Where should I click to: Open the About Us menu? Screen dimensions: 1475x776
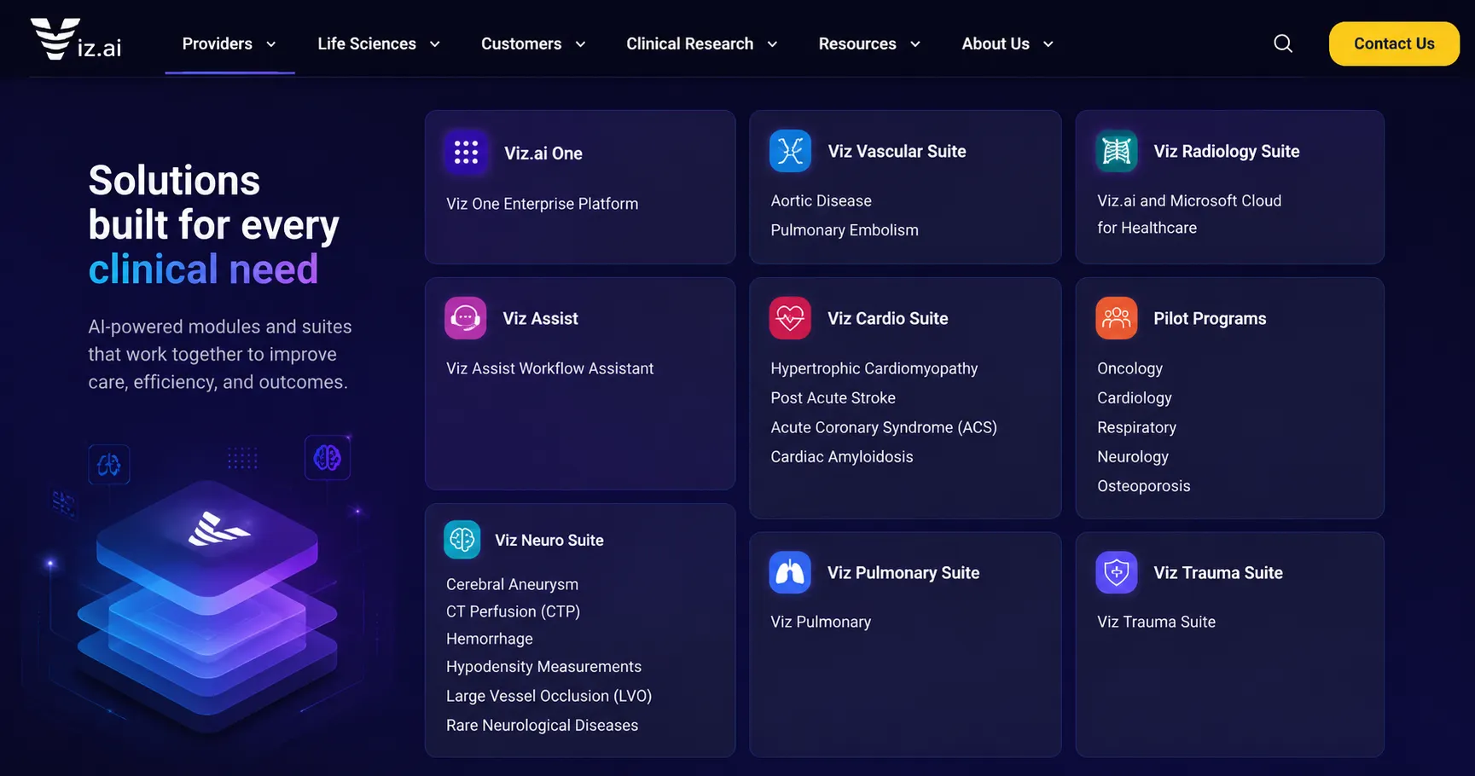(996, 43)
